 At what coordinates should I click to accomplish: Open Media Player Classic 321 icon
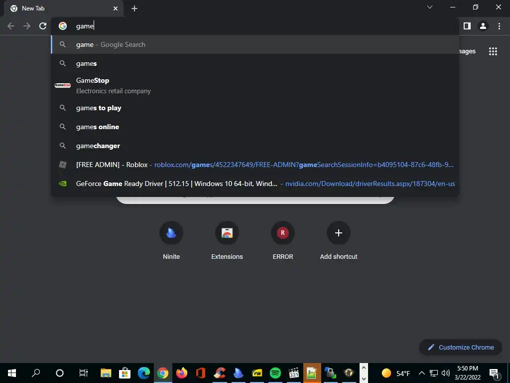point(294,373)
